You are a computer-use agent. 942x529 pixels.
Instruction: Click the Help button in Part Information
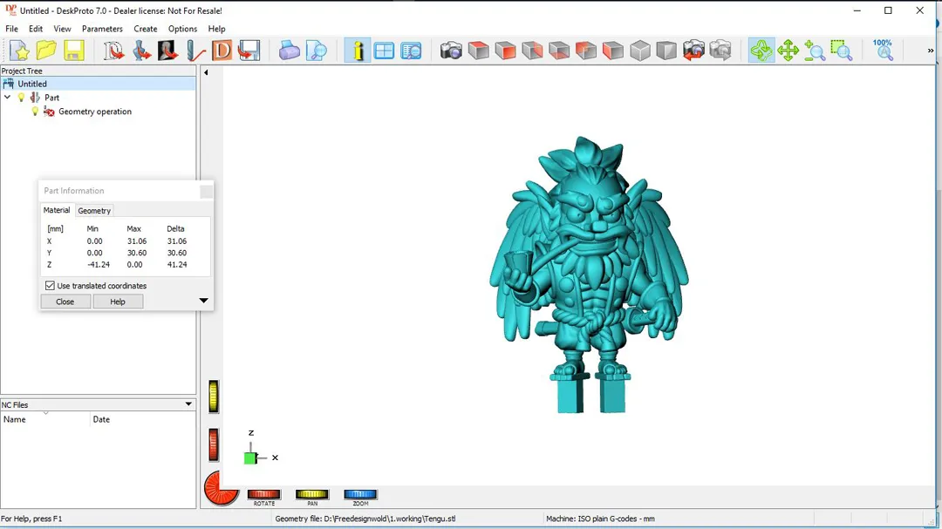pyautogui.click(x=118, y=302)
